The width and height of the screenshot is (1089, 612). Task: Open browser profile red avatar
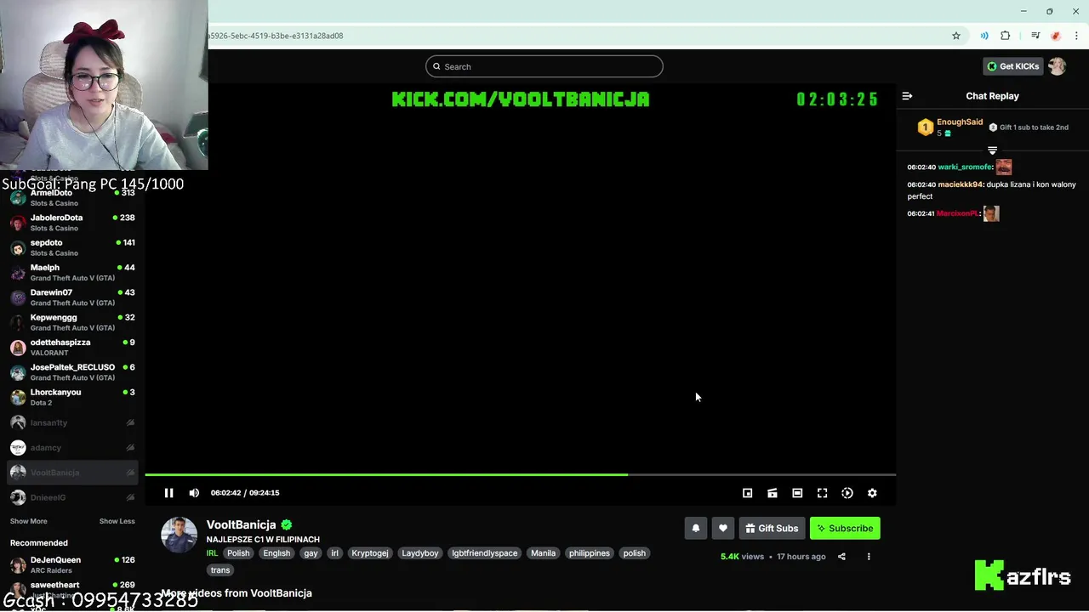[1056, 36]
